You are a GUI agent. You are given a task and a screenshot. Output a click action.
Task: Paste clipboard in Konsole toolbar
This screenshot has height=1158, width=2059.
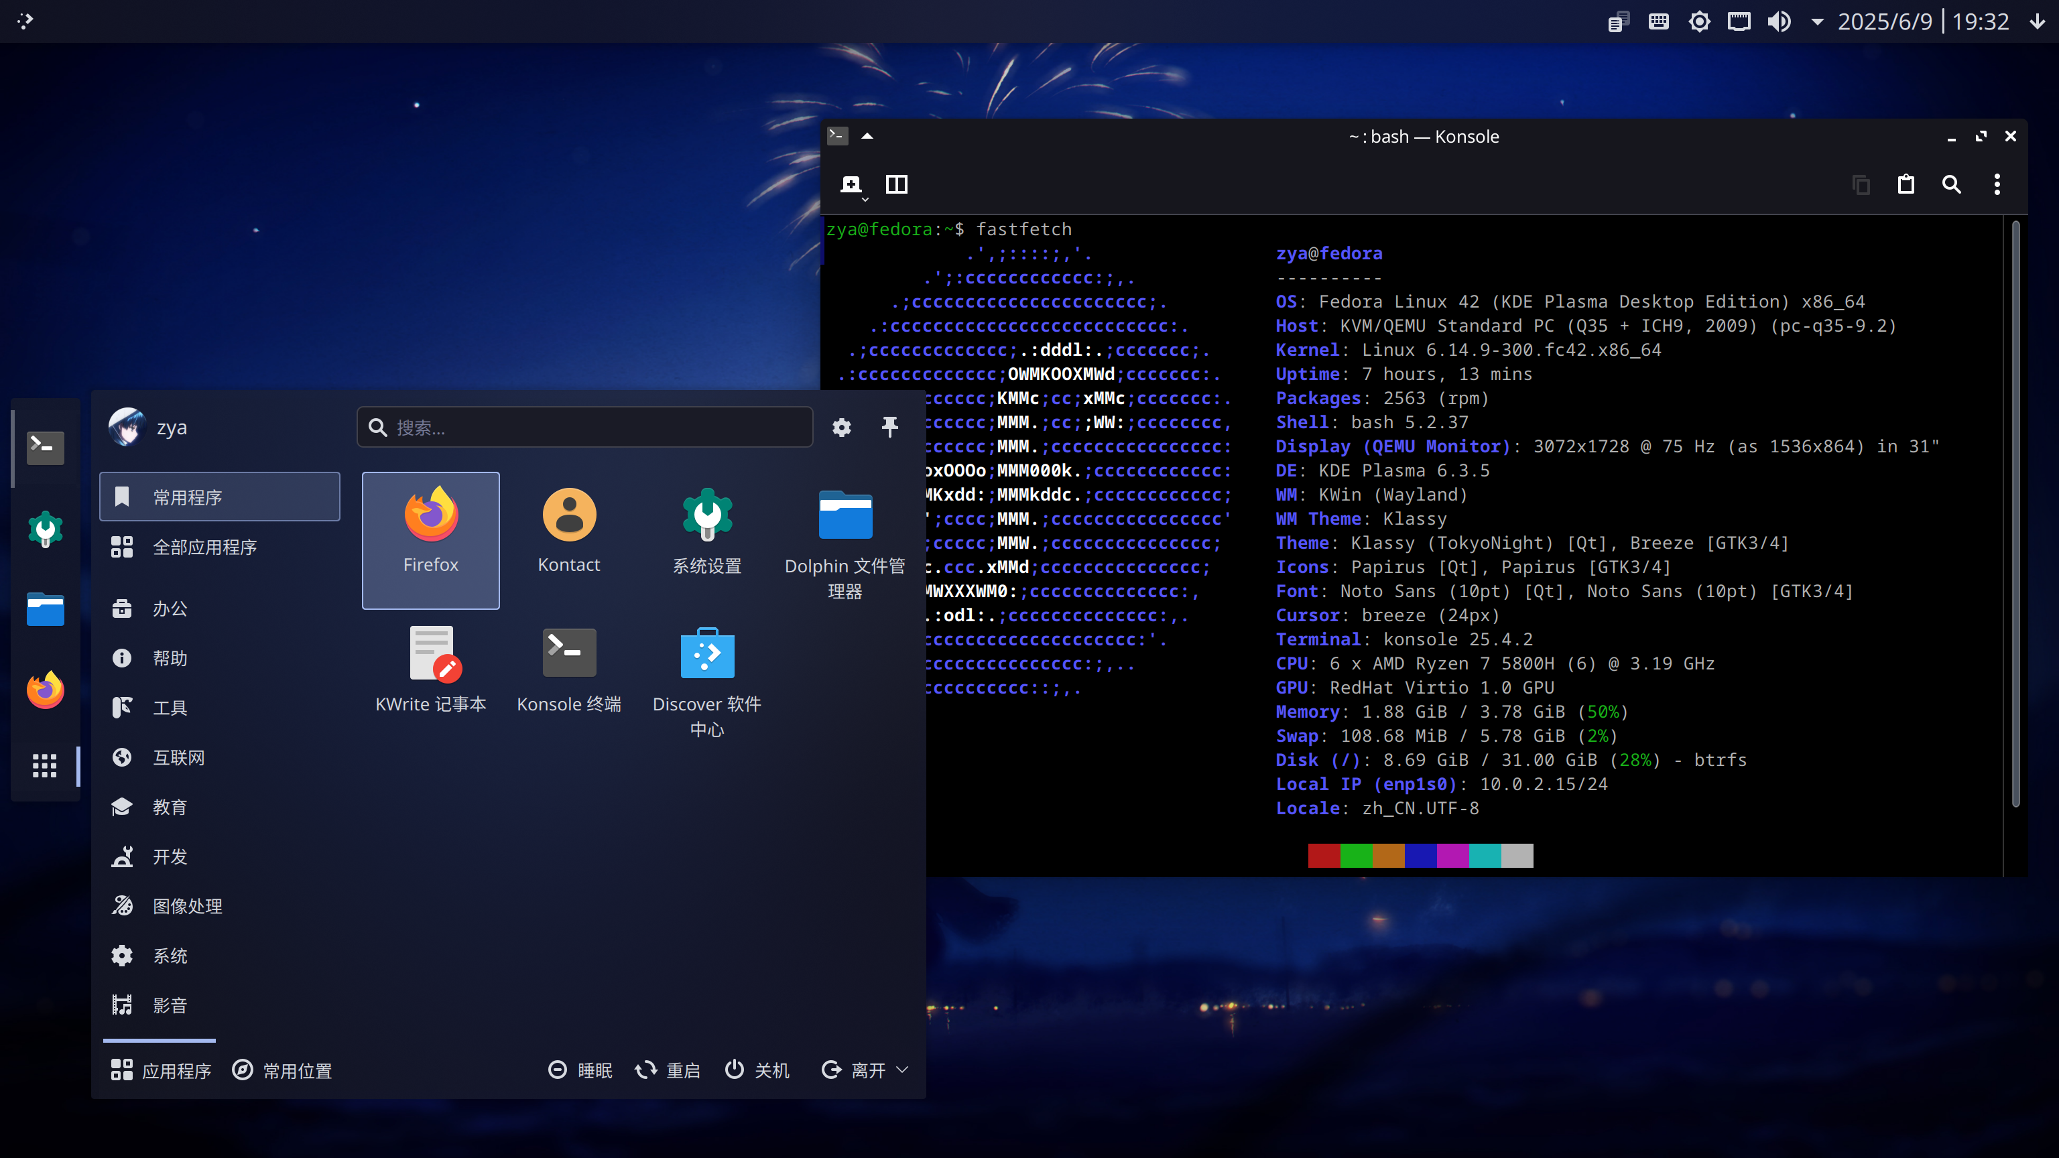click(x=1906, y=184)
